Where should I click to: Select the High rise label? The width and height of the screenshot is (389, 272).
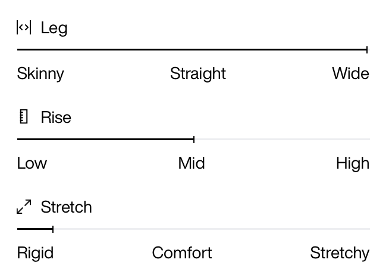[x=353, y=163]
